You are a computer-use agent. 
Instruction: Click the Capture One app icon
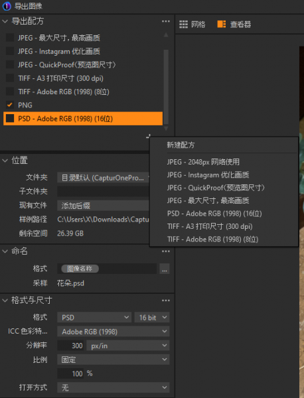pos(7,6)
